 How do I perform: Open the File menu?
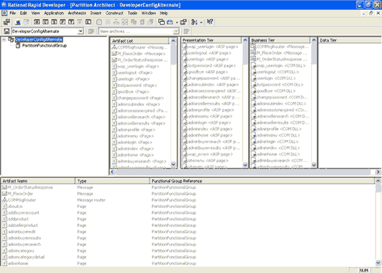[x=13, y=13]
